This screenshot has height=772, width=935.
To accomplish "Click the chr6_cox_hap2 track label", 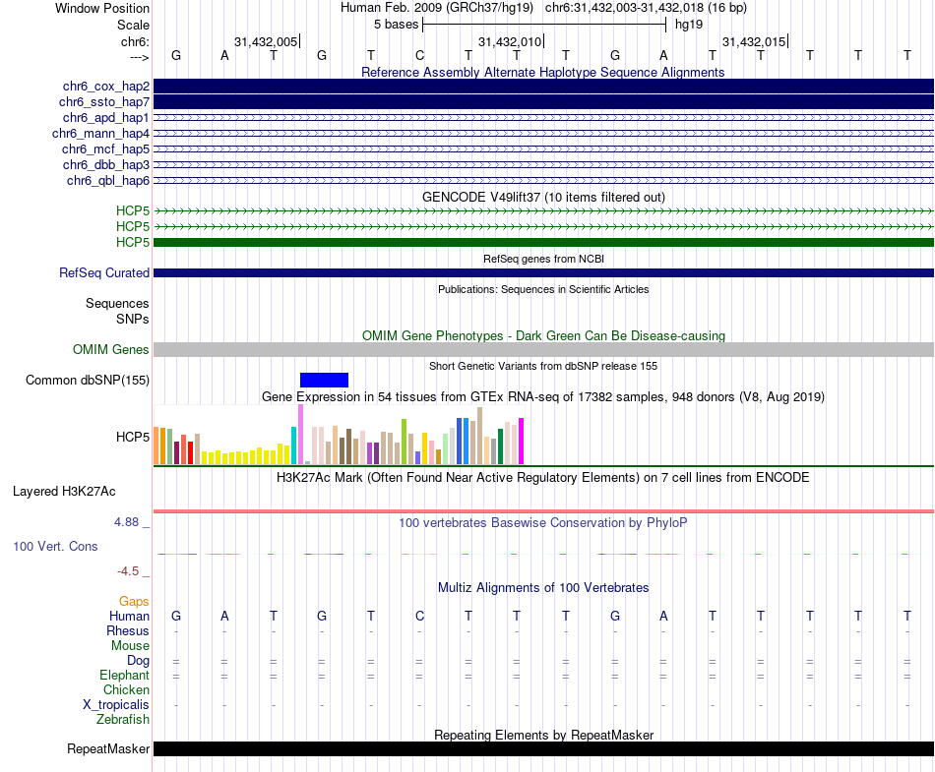I will click(x=106, y=87).
